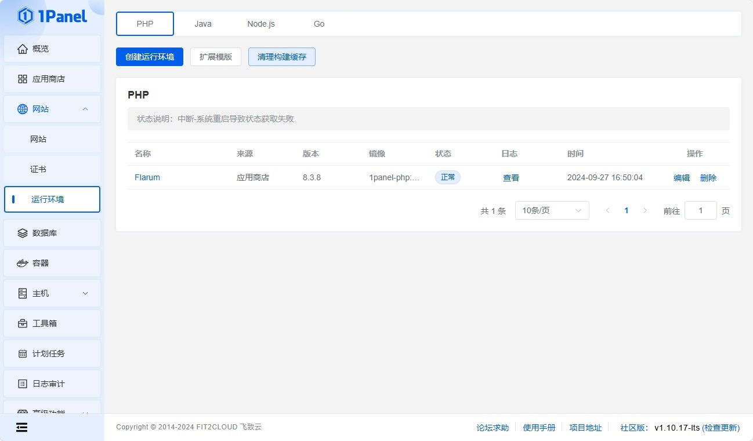753x441 pixels.
Task: Click the 1panel-php image cell text
Action: point(394,177)
